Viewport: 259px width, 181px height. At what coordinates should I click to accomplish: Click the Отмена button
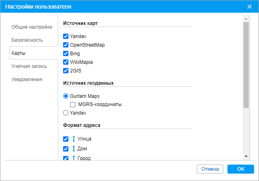pyautogui.click(x=210, y=169)
